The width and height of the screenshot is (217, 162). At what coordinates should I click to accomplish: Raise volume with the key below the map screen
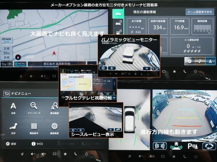coord(43,76)
